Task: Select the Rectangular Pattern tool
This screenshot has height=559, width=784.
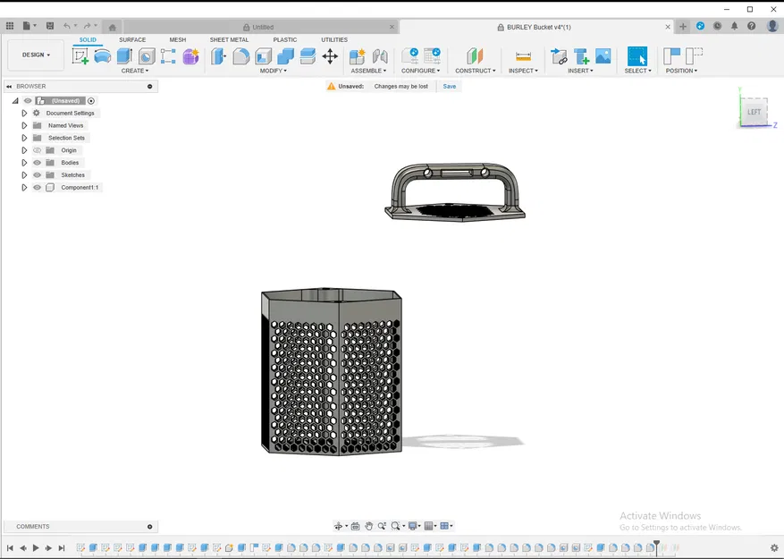Action: click(x=168, y=55)
